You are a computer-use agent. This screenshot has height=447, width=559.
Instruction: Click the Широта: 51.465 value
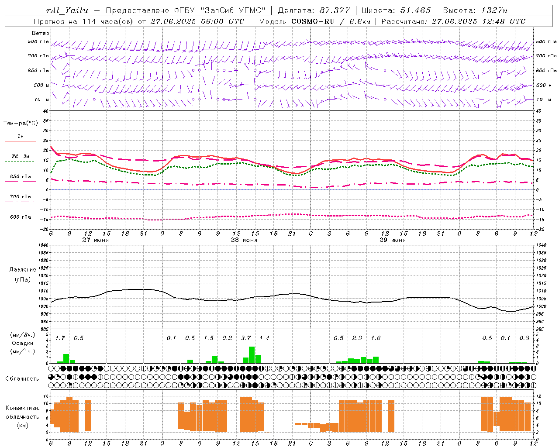(396, 10)
